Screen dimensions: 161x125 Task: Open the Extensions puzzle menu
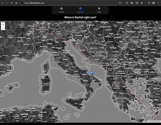120,3
